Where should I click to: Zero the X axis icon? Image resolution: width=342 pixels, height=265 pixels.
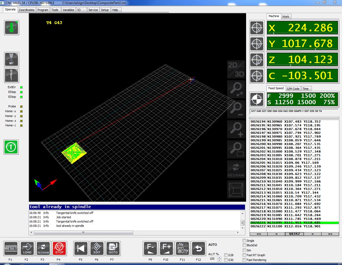[257, 28]
